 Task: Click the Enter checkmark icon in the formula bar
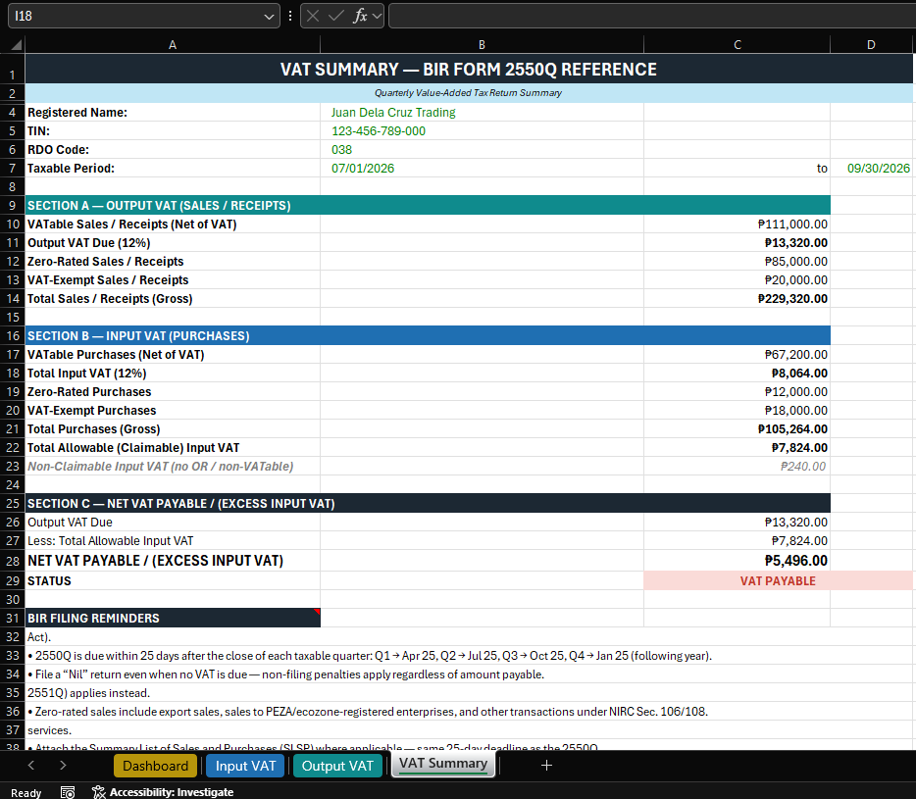point(336,16)
